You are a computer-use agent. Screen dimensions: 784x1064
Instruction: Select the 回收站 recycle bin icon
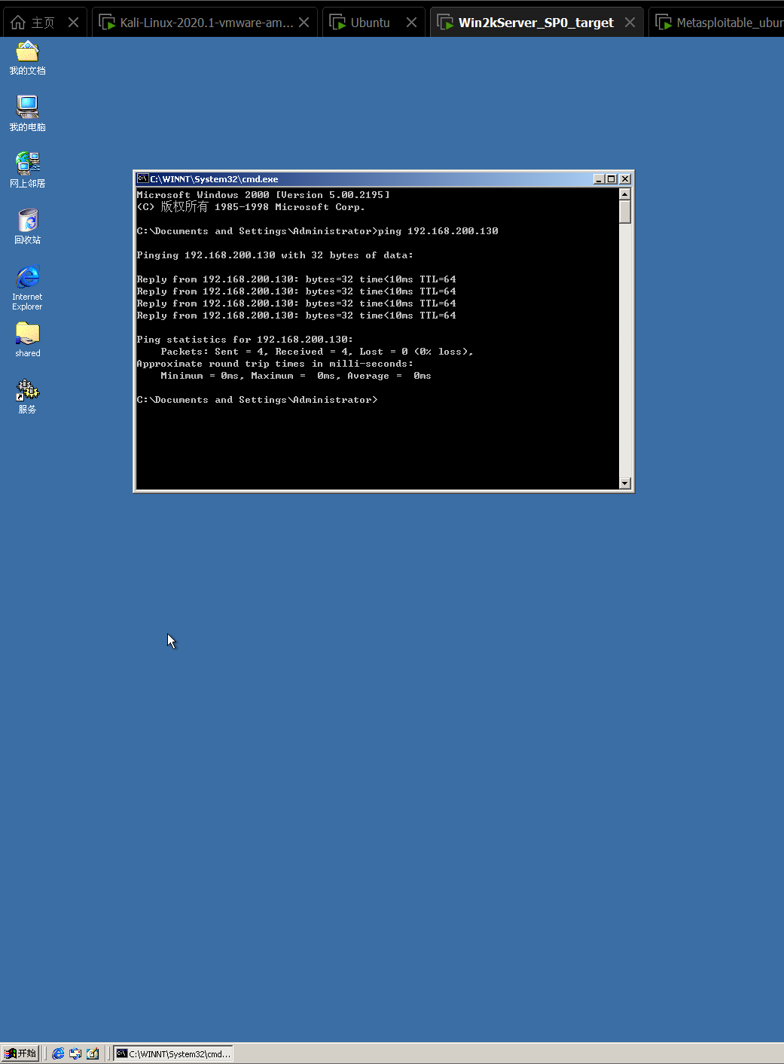(x=27, y=227)
